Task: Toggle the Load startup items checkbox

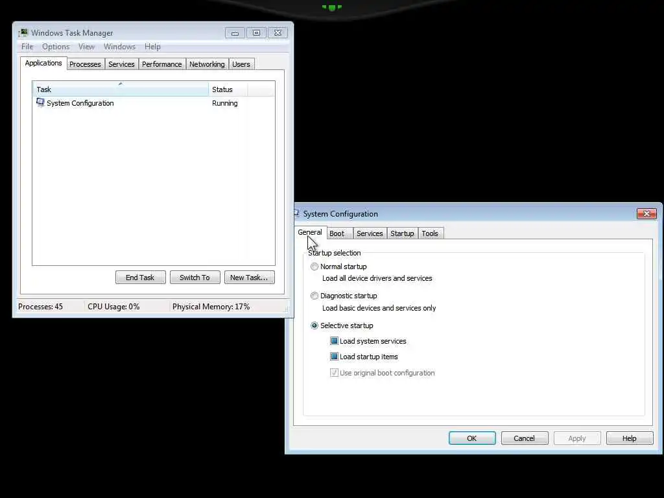Action: [334, 357]
